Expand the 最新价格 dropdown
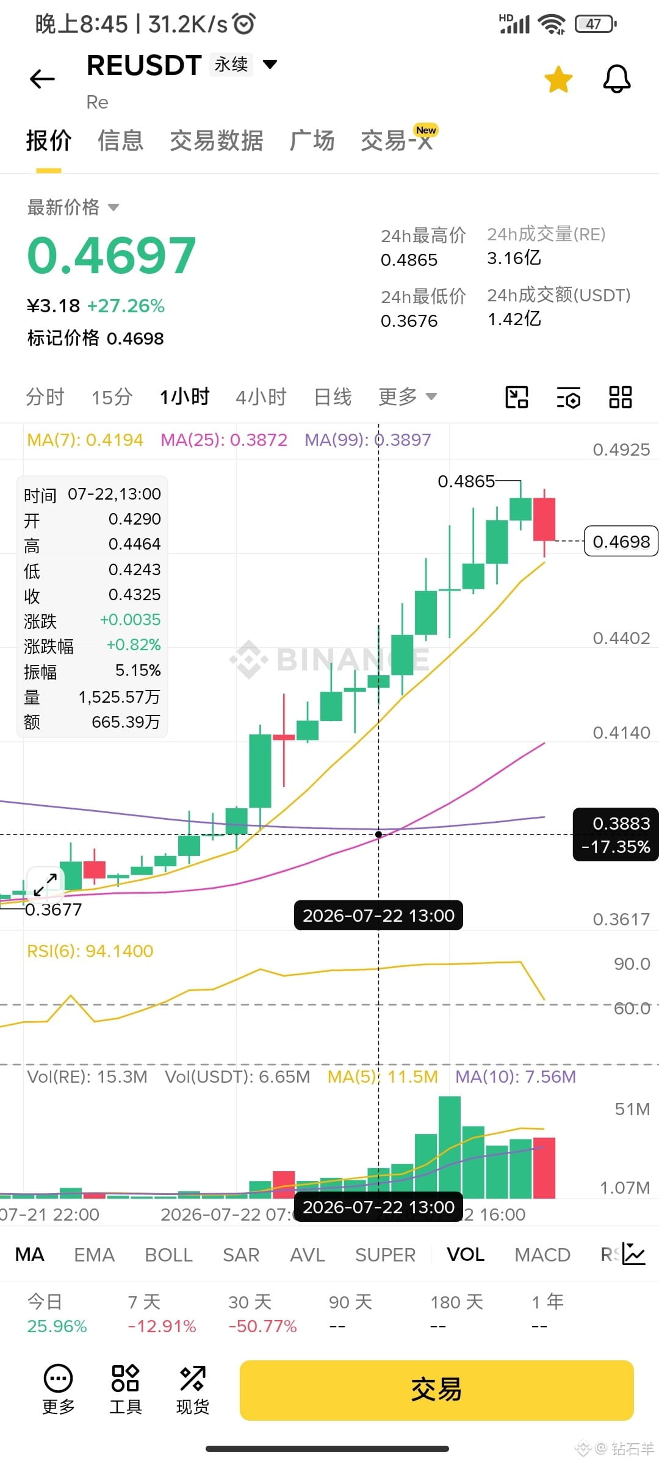Image resolution: width=659 pixels, height=1464 pixels. (x=73, y=207)
